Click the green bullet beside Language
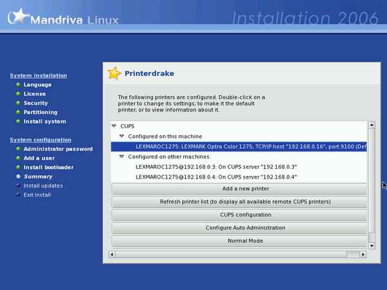387x290 pixels. (18, 85)
